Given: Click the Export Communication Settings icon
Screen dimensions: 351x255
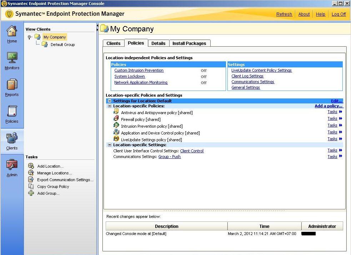Looking at the screenshot, I should [31, 179].
